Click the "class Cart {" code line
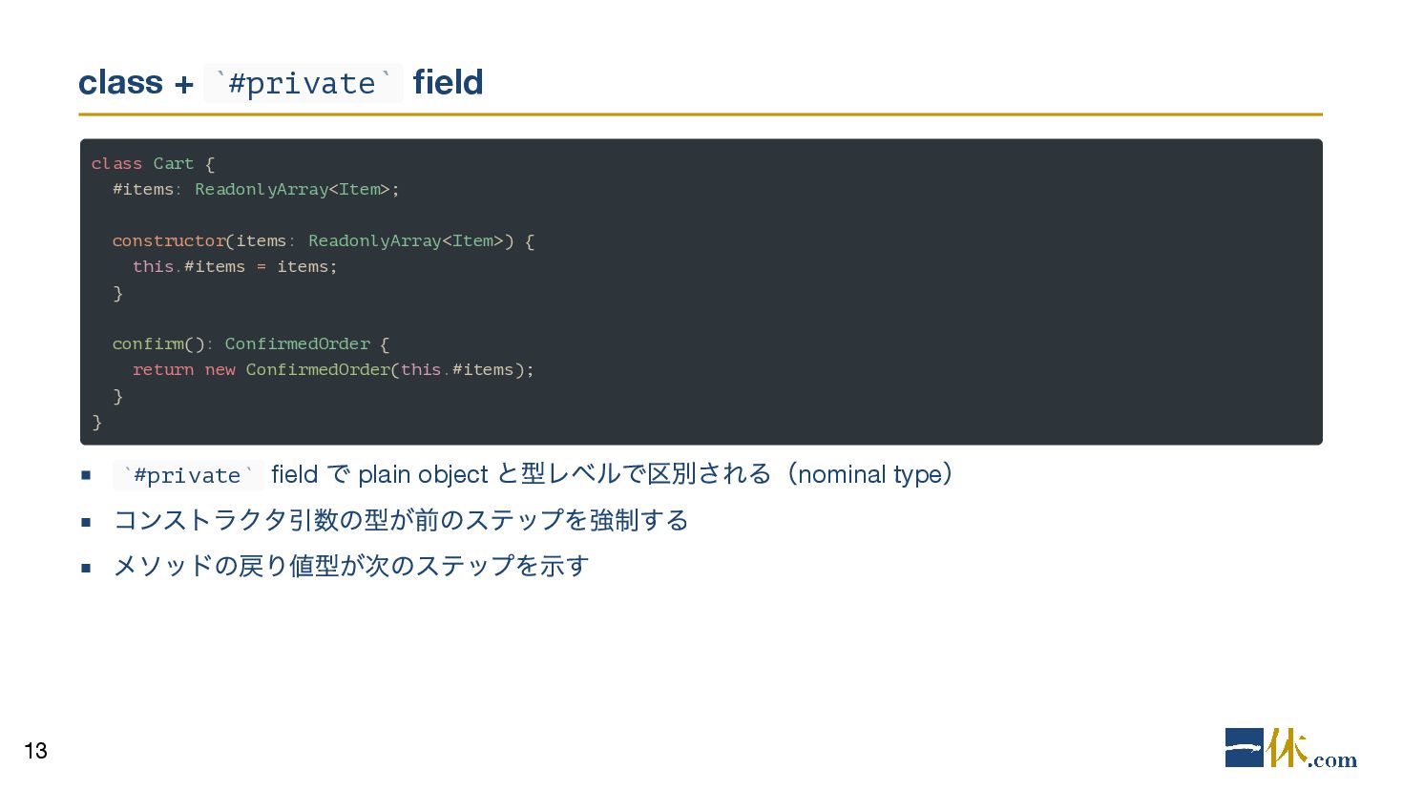This screenshot has height=790, width=1403. [x=153, y=164]
